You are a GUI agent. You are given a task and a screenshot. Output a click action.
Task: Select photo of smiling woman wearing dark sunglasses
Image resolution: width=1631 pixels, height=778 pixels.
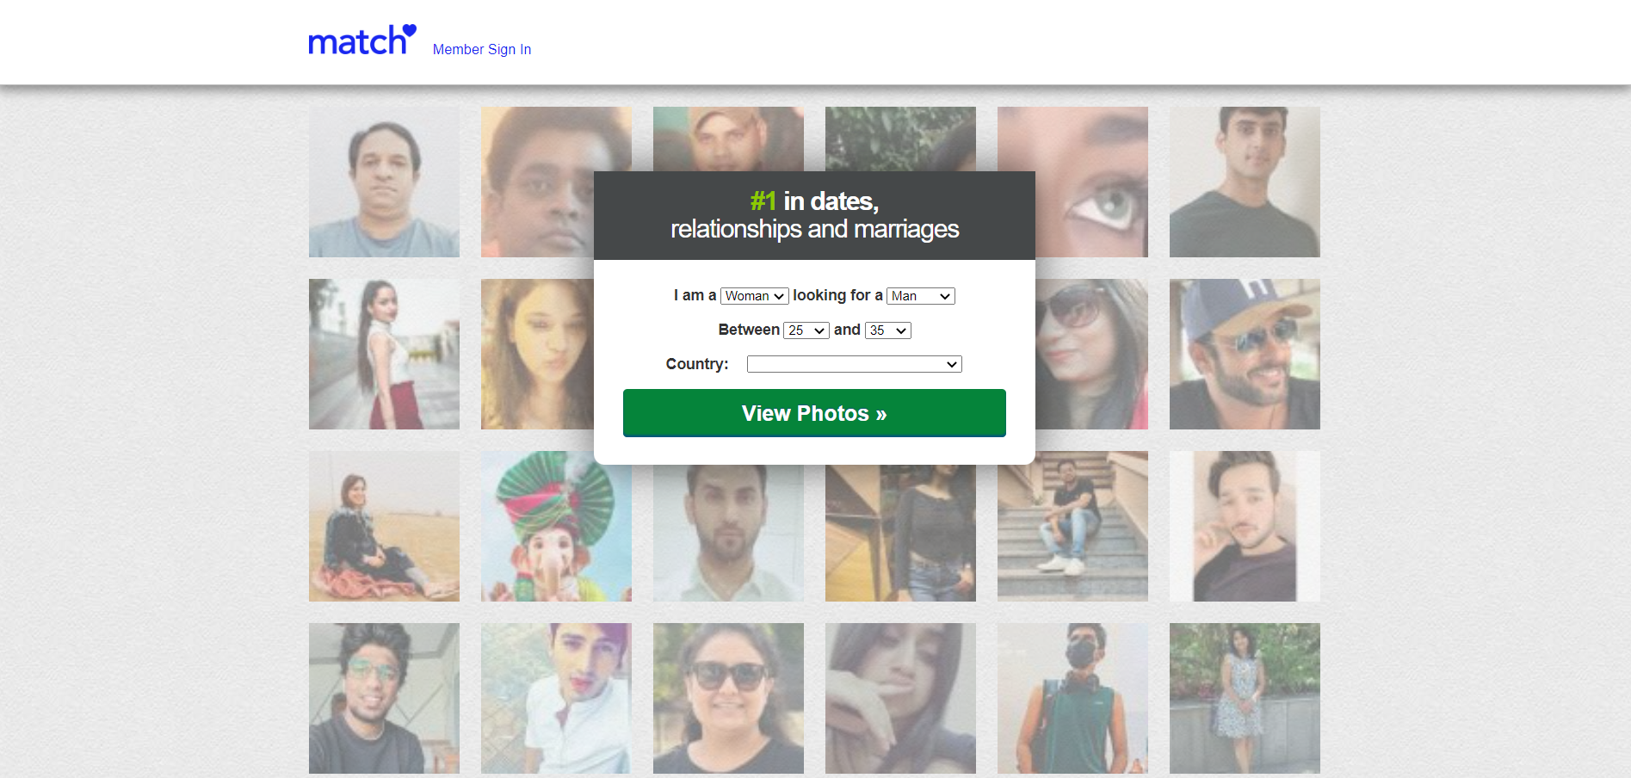(728, 698)
